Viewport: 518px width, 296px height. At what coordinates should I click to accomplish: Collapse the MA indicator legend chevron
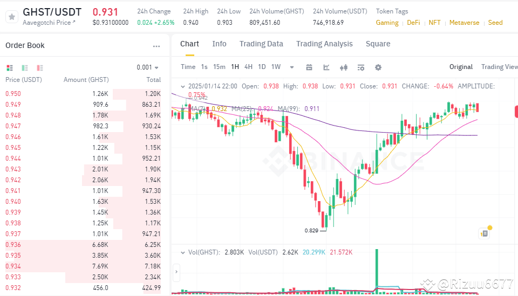click(x=183, y=108)
